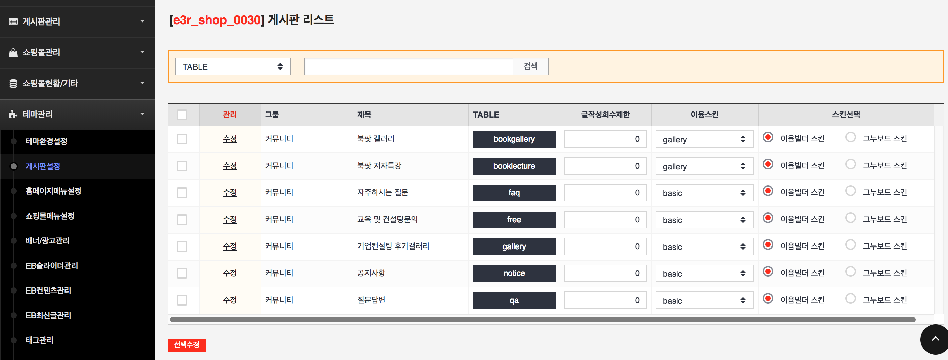
Task: Expand the 쇼핑몰관리 menu arrow
Action: click(x=142, y=52)
